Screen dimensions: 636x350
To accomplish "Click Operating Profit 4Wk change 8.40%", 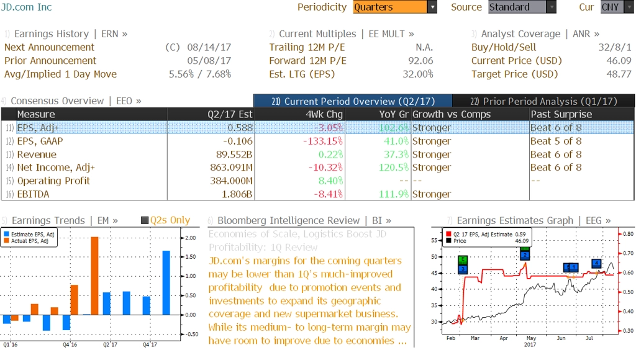I will click(330, 181).
